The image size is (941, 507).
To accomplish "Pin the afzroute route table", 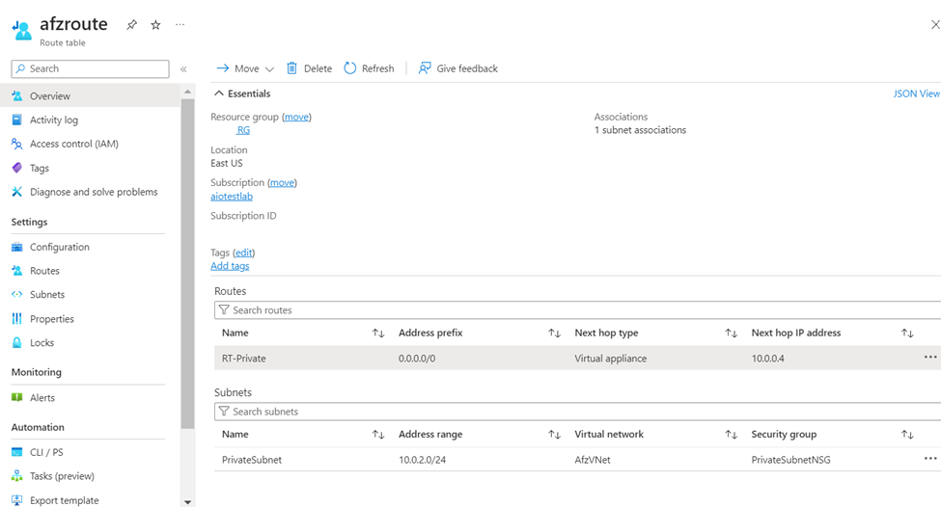I will pyautogui.click(x=132, y=25).
